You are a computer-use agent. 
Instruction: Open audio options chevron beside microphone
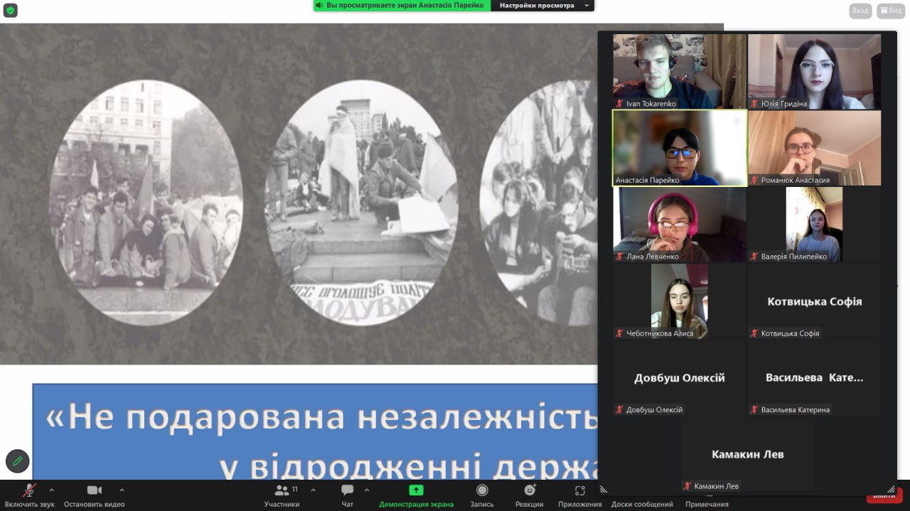(51, 490)
